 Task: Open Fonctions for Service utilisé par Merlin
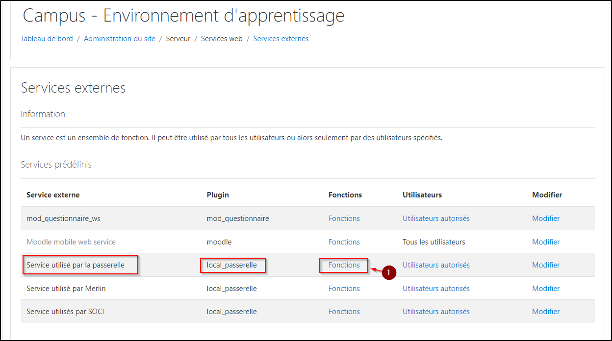344,289
